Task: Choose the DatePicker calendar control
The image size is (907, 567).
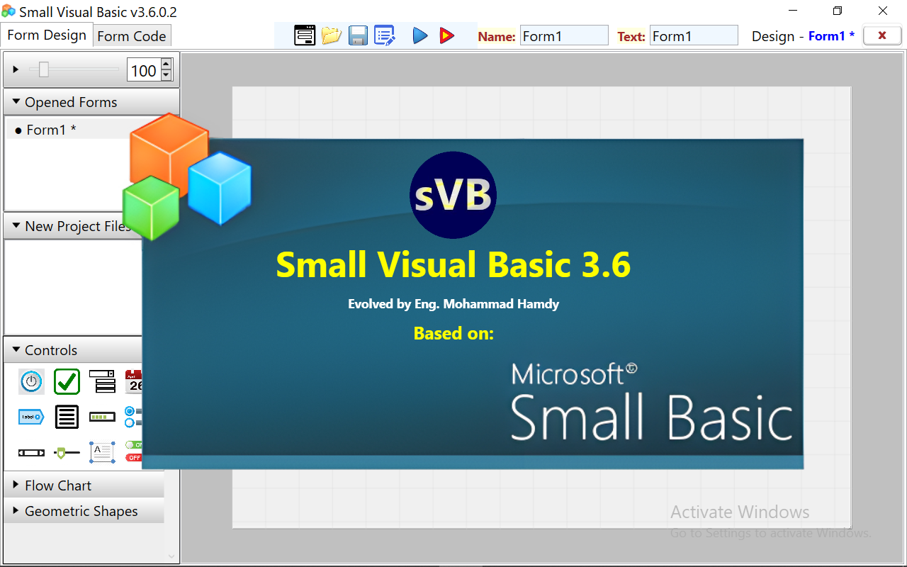Action: [134, 381]
